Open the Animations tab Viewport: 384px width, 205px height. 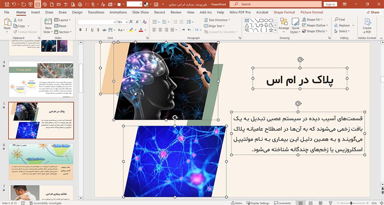coord(118,12)
